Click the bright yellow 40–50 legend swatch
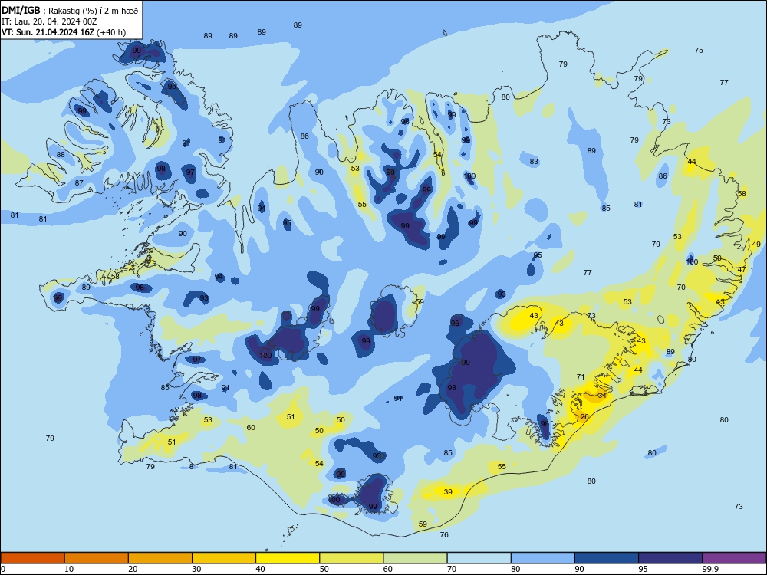 tap(288, 558)
